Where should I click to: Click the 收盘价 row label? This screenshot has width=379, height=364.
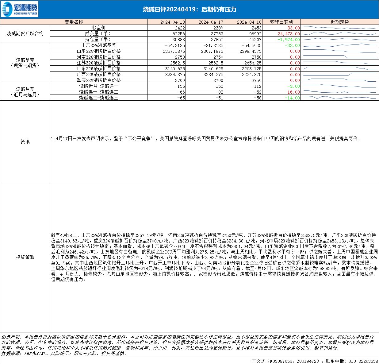pyautogui.click(x=99, y=28)
